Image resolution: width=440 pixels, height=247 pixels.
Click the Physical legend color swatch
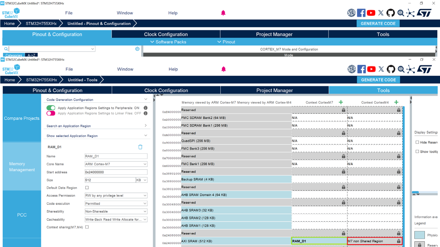pyautogui.click(x=420, y=235)
